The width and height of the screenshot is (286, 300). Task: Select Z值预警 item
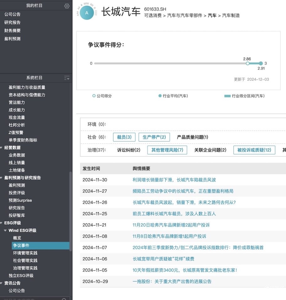(x=16, y=133)
